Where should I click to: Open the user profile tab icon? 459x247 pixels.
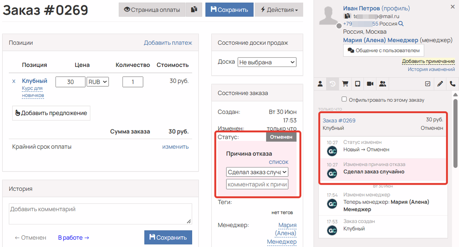click(320, 84)
